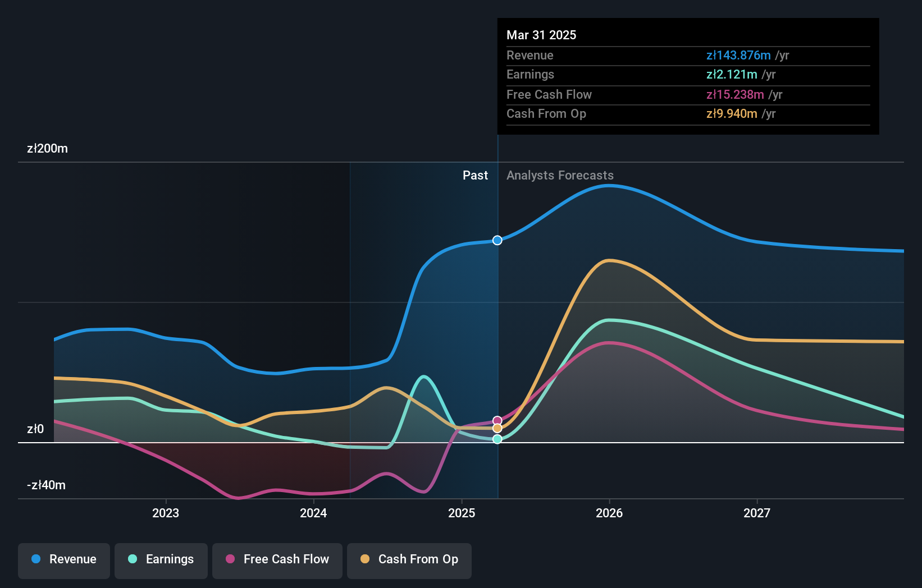Click the Earnings row label in tooltip
Image resolution: width=922 pixels, height=588 pixels.
point(530,75)
